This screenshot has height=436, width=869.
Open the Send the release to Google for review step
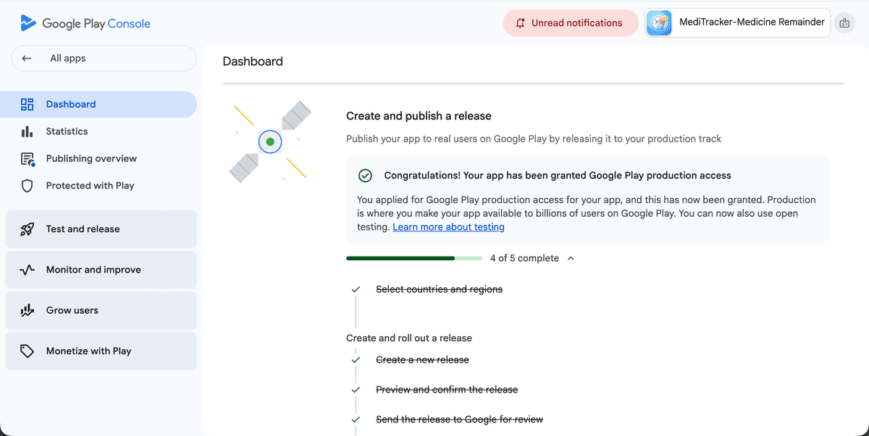tap(459, 419)
